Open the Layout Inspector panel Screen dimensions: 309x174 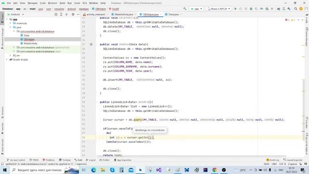[x=293, y=160]
